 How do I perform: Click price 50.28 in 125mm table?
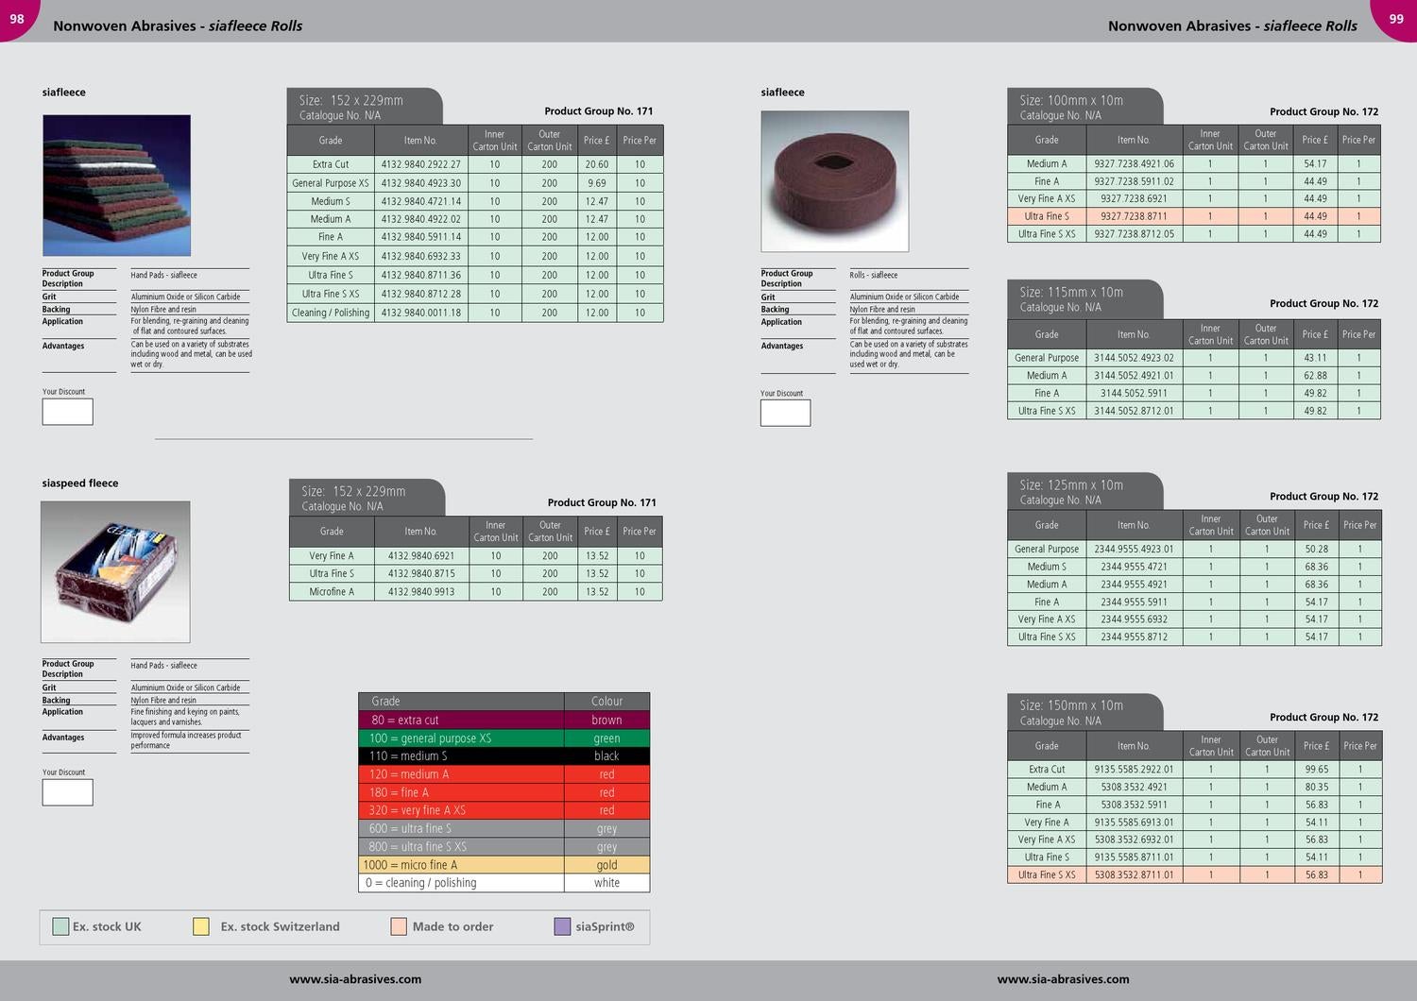[1317, 549]
